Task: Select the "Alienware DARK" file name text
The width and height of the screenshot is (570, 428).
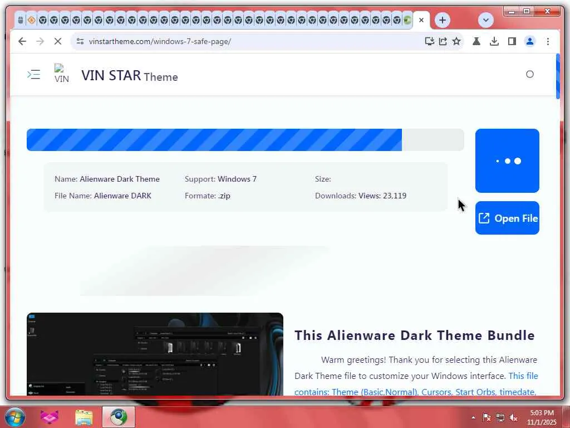Action: coord(122,196)
